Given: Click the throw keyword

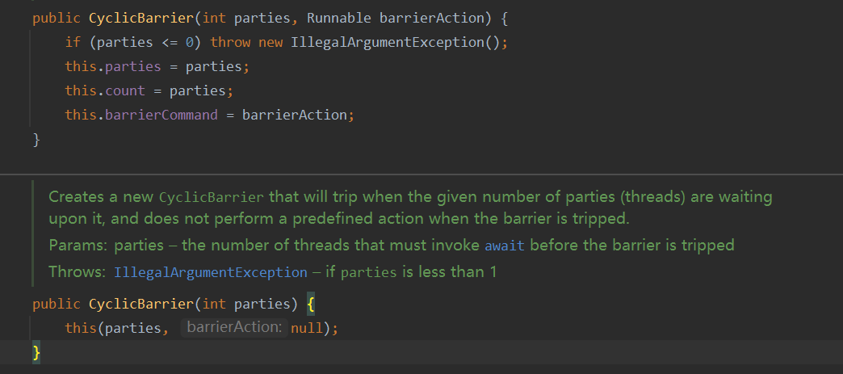Looking at the screenshot, I should pyautogui.click(x=230, y=43).
